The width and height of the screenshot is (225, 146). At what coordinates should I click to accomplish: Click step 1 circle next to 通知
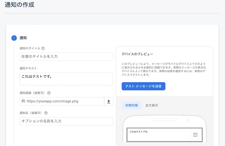pyautogui.click(x=14, y=38)
